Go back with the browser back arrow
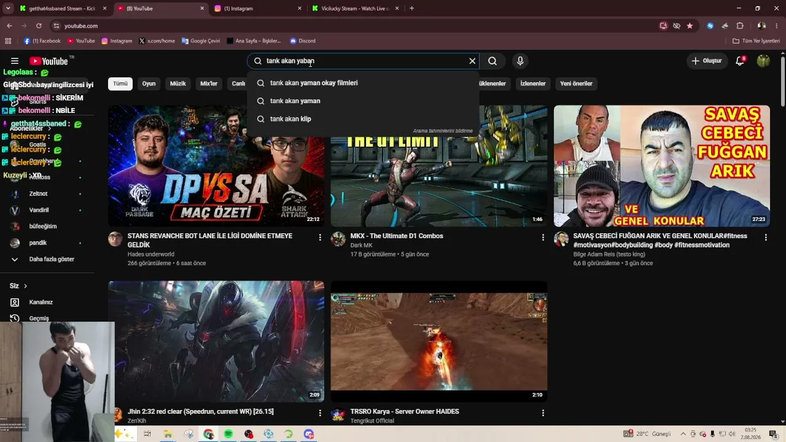This screenshot has height=442, width=786. (9, 26)
